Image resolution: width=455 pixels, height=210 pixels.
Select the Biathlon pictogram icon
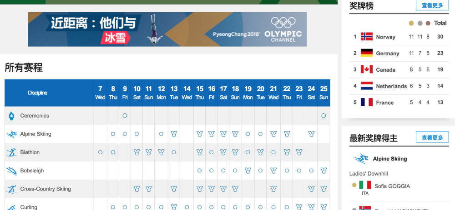pyautogui.click(x=12, y=152)
